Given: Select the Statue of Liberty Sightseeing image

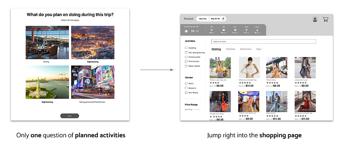Looking at the screenshot, I should 47,82.
